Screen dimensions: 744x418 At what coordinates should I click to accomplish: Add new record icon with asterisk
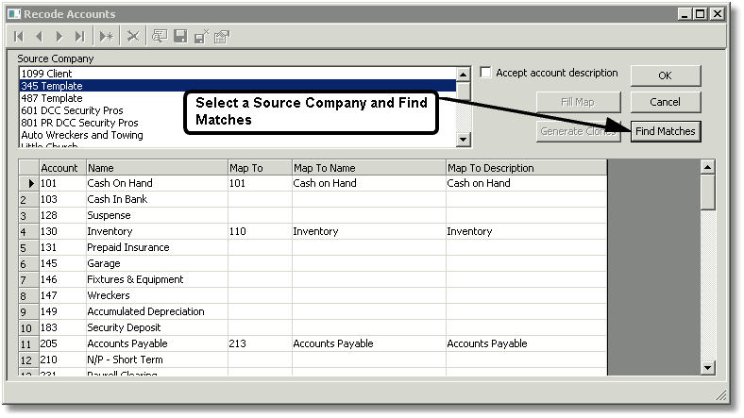[x=107, y=37]
